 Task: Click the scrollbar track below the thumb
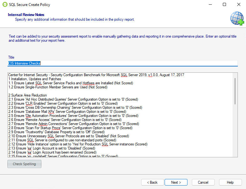[235, 132]
